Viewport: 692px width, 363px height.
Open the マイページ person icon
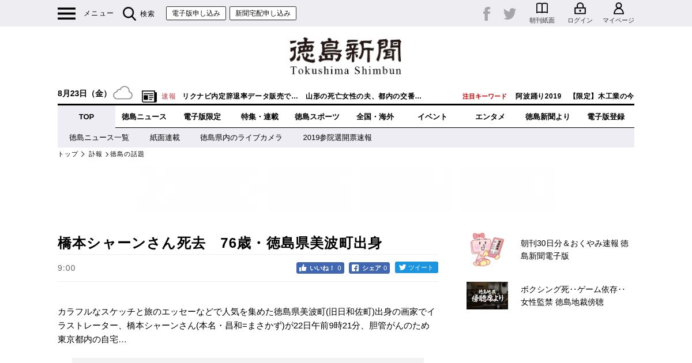click(x=618, y=9)
